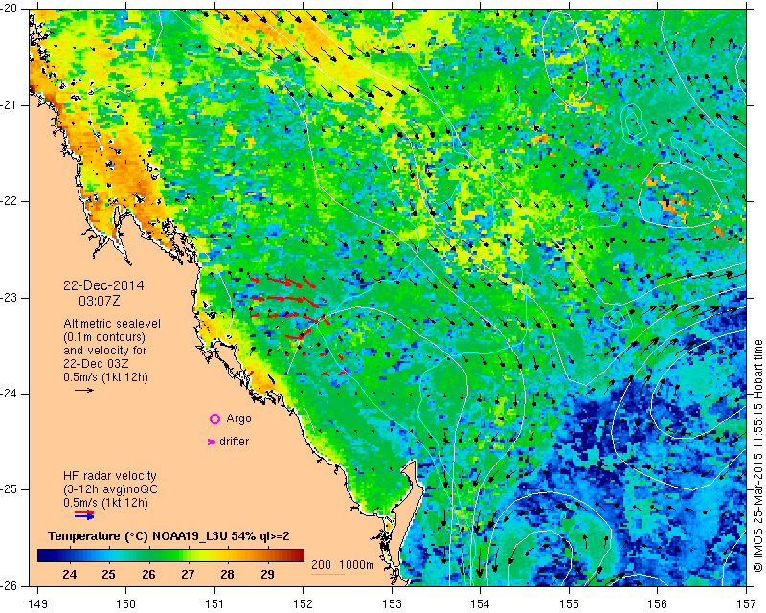Click the altimetric '0.5m/s (1kt 12h)' scale text
The image size is (766, 613).
point(105,377)
